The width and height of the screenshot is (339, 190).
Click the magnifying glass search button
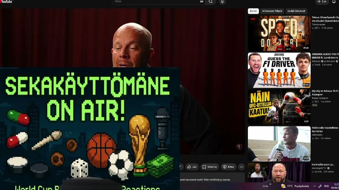pyautogui.click(x=211, y=2)
